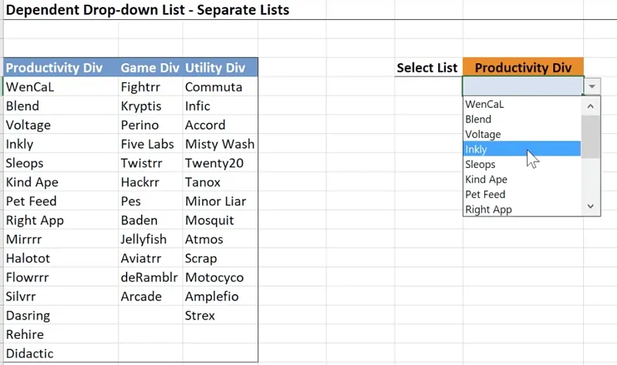Open the drop-down arrow beside the selection cell
Image resolution: width=617 pixels, height=365 pixels.
coord(592,86)
